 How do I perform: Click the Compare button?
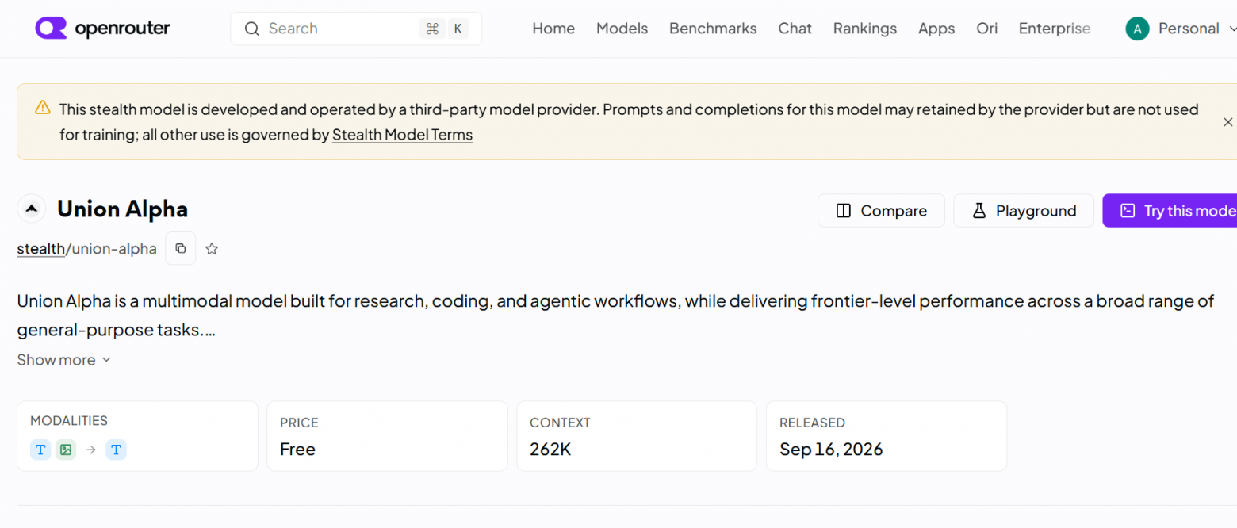(x=881, y=211)
